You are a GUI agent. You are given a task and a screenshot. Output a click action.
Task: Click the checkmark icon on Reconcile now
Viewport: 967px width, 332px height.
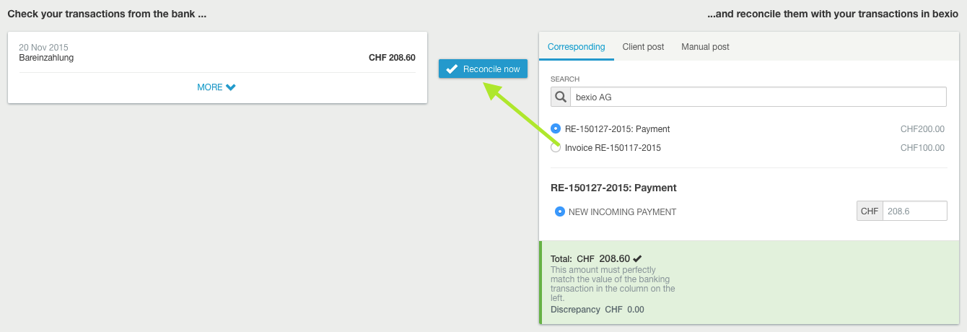pyautogui.click(x=452, y=69)
